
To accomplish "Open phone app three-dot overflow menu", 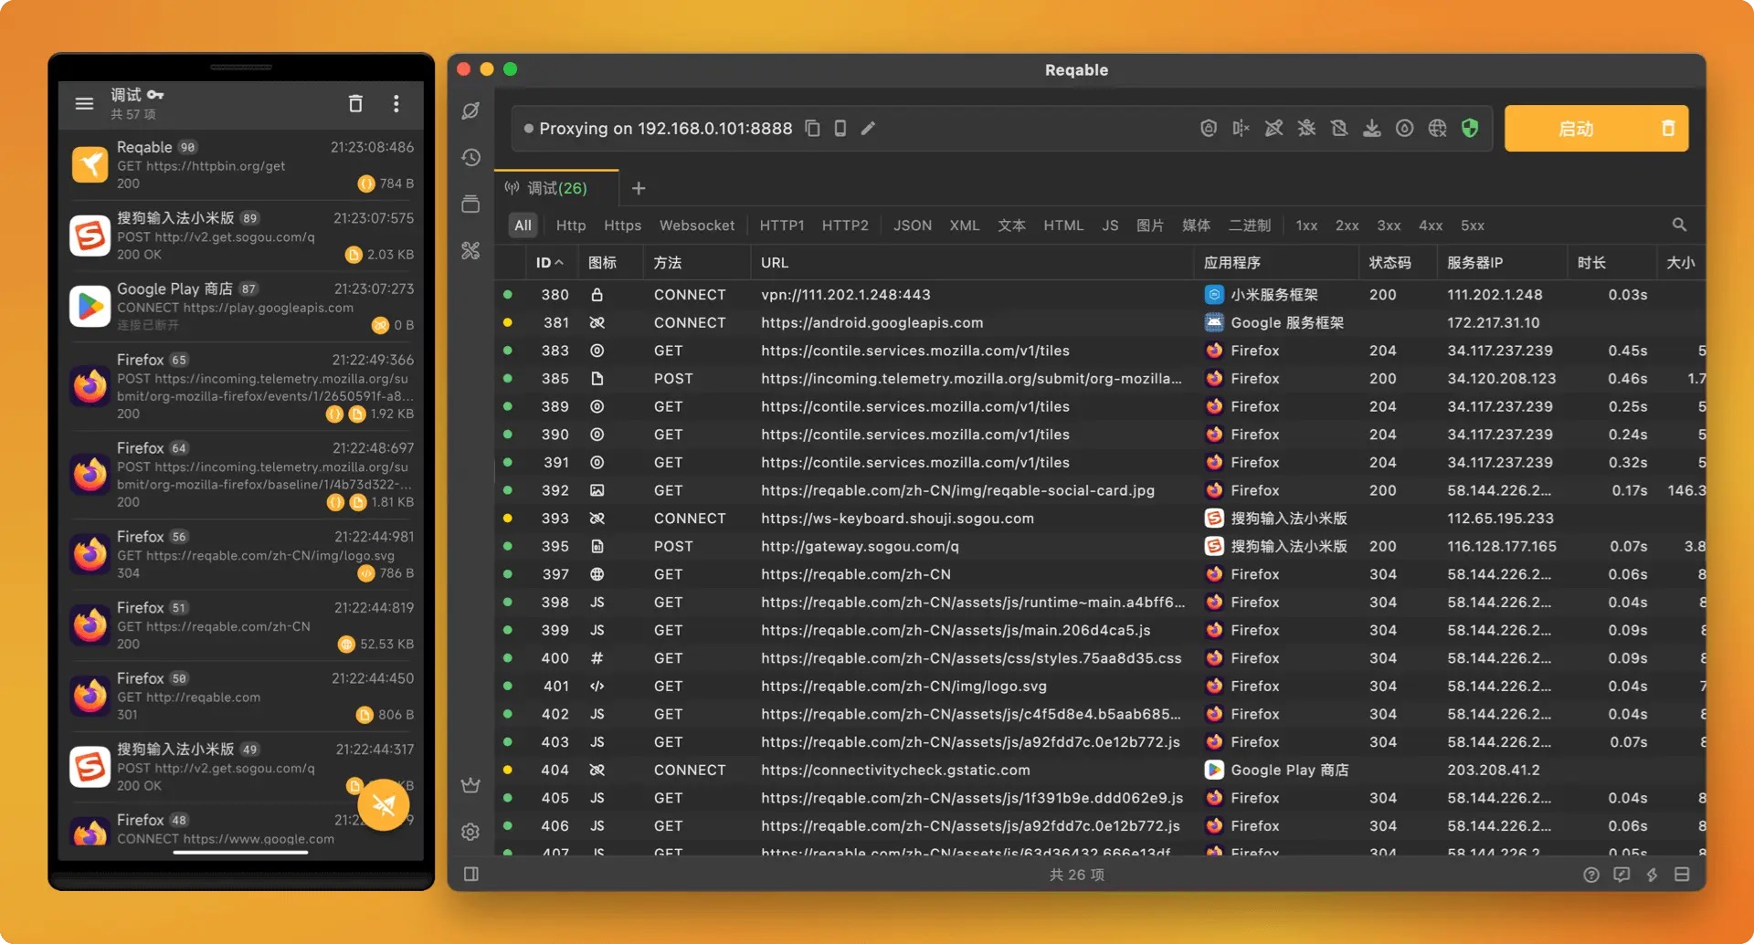I will pos(396,103).
